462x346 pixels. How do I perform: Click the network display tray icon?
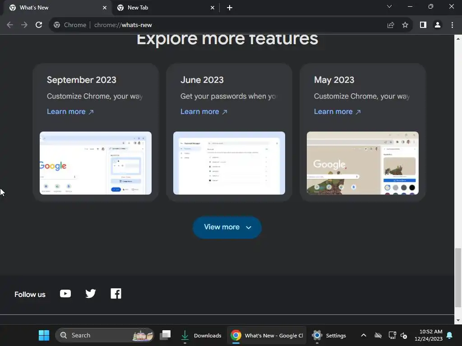pyautogui.click(x=392, y=335)
